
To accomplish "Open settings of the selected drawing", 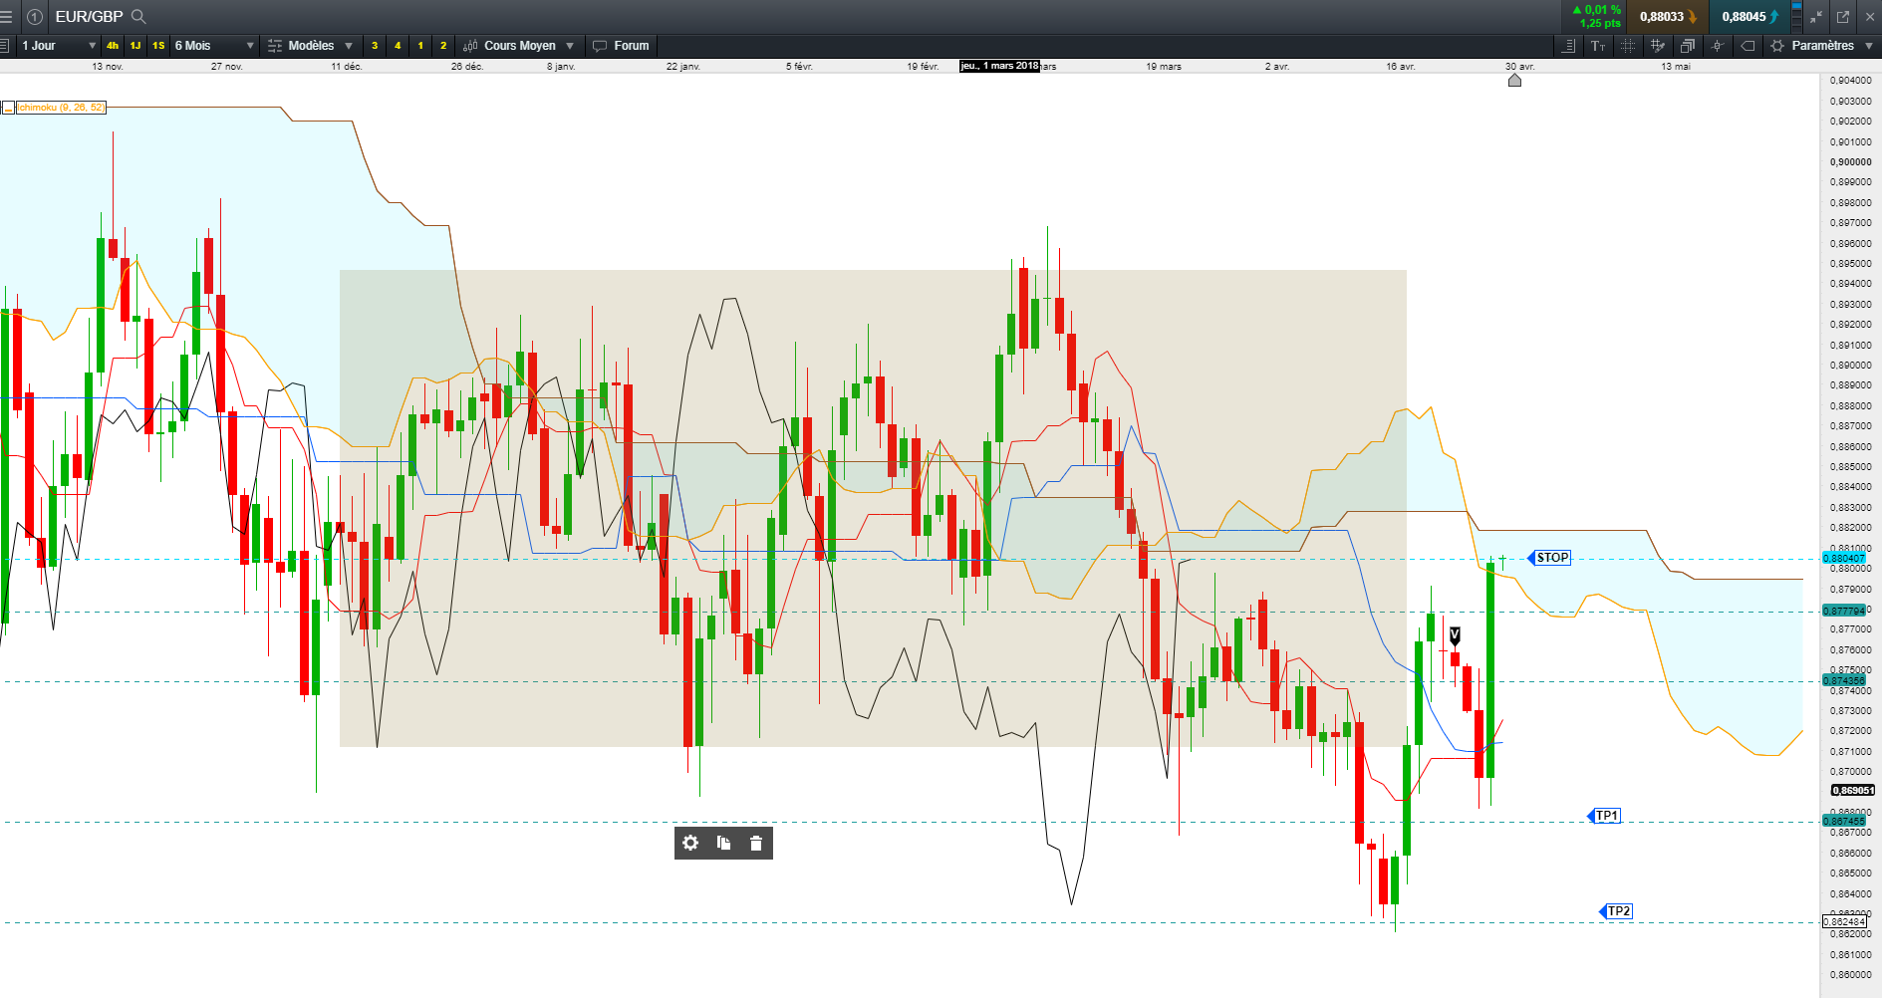I will click(690, 844).
